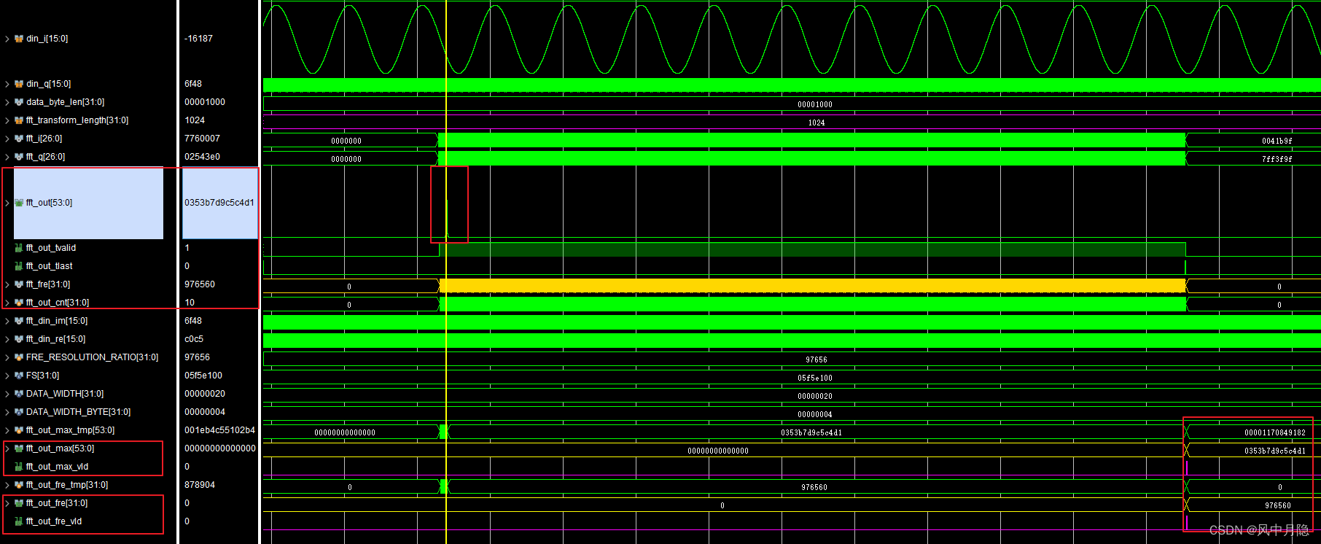1321x544 pixels.
Task: Click the 976560 segment in fft_out_fre waveform
Action: coord(1277,505)
